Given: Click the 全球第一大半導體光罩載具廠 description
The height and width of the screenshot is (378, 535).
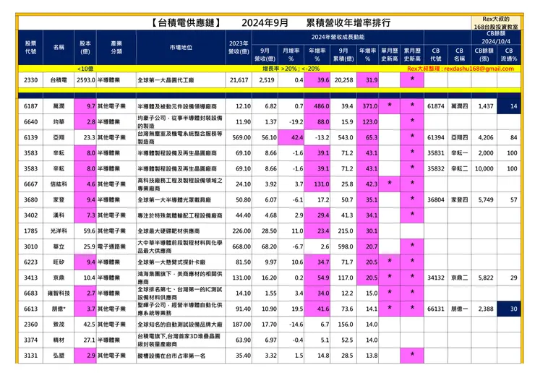Looking at the screenshot, I should (174, 200).
